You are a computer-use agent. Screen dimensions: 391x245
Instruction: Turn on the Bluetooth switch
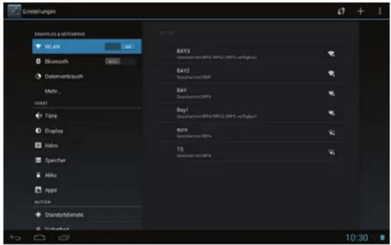120,61
